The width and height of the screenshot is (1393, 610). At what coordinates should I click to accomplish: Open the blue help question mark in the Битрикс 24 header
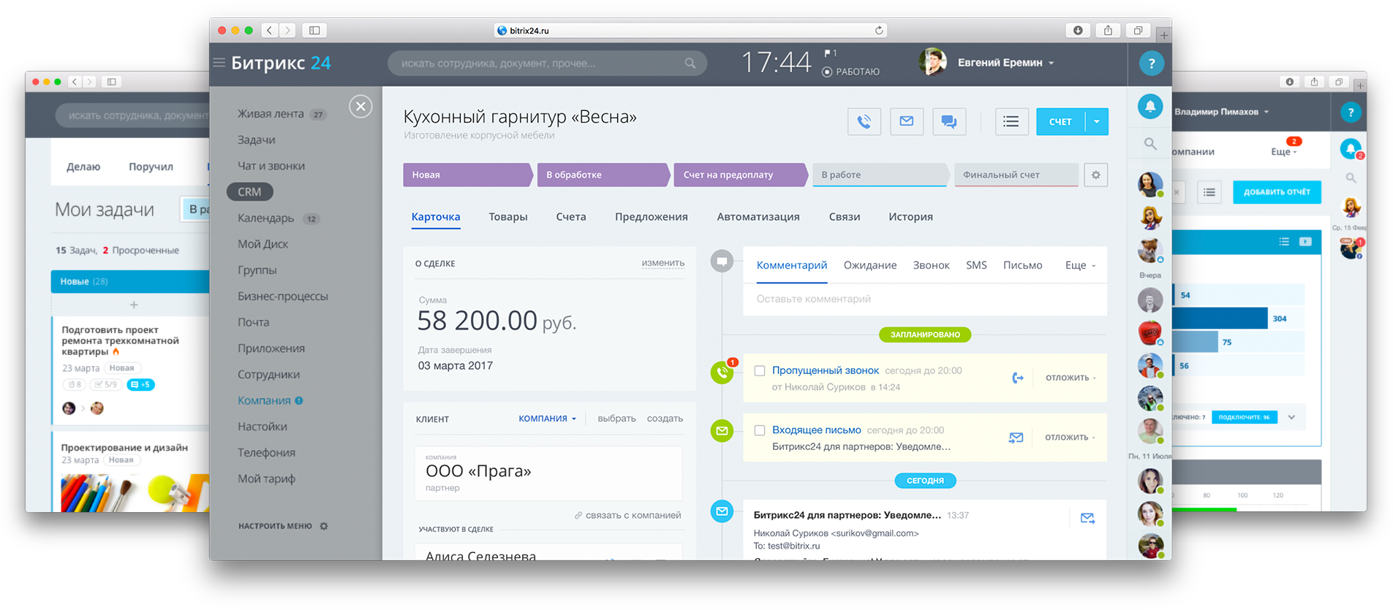tap(1151, 64)
